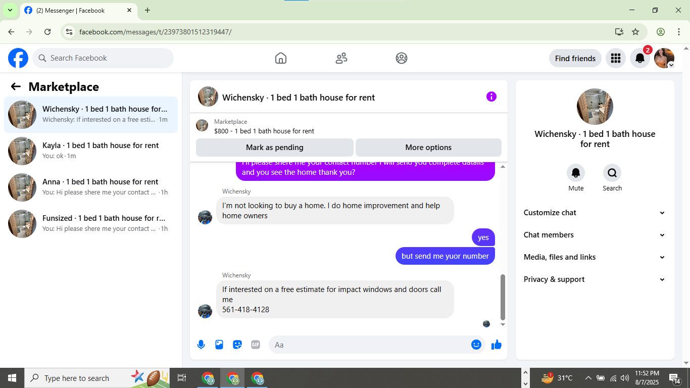Image resolution: width=690 pixels, height=388 pixels.
Task: Click the chat scrollbar thumb
Action: [x=503, y=298]
